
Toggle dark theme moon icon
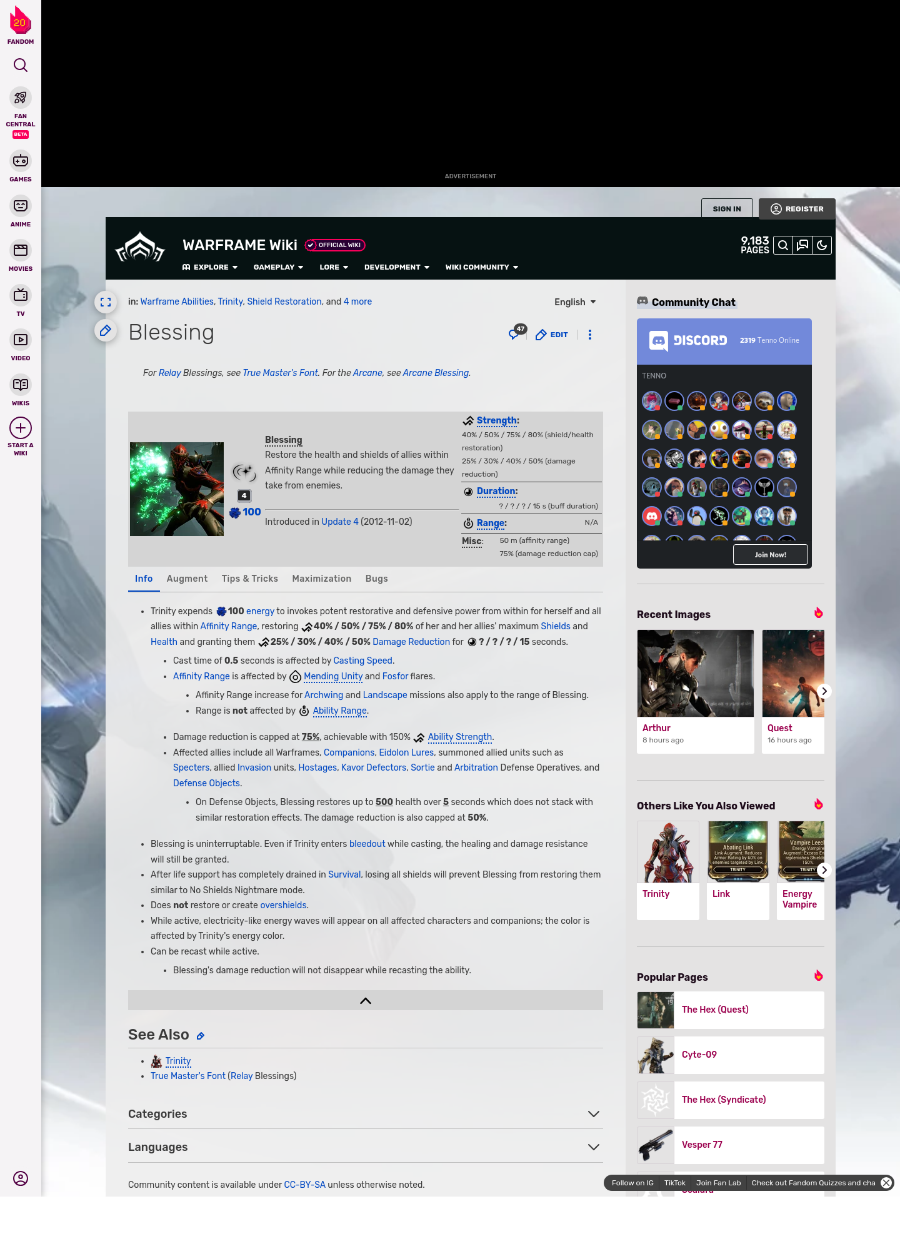pos(822,246)
